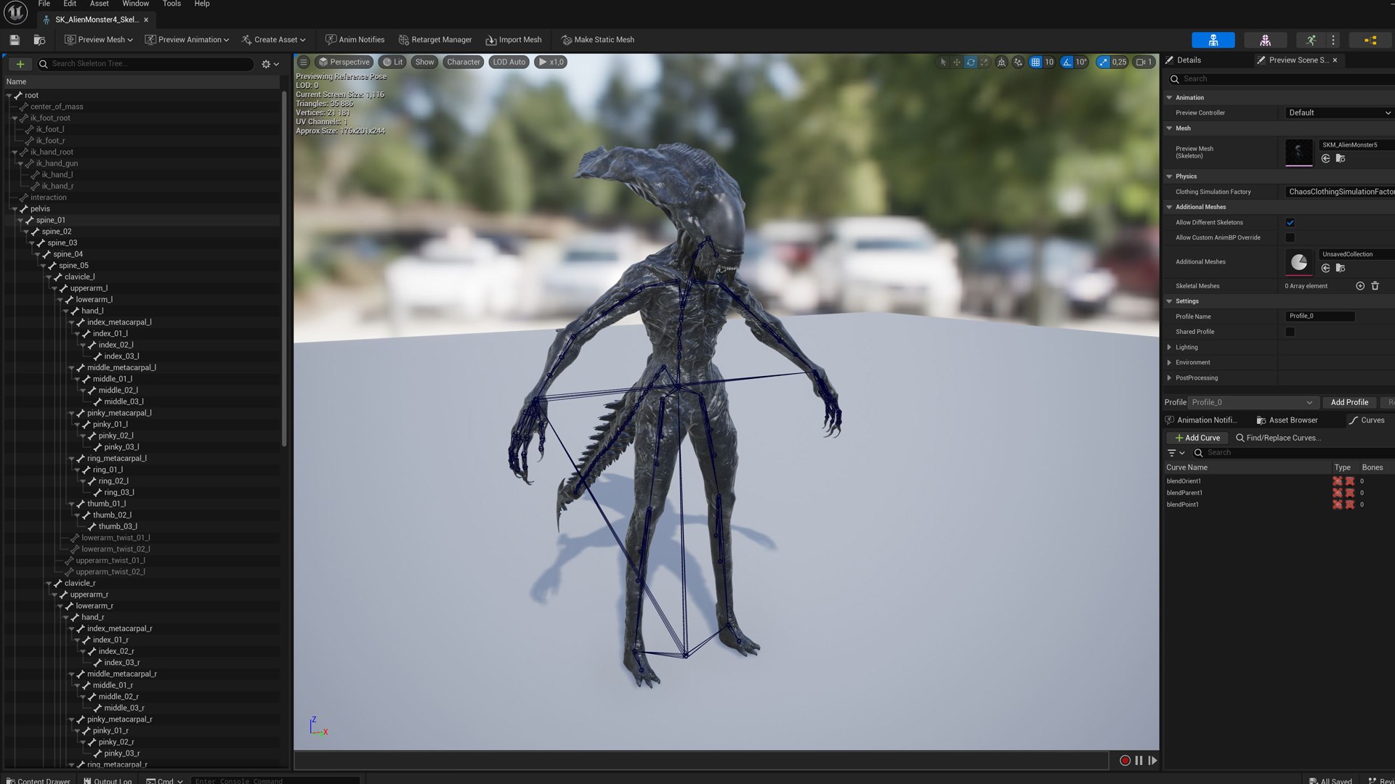Click the record animation button
This screenshot has width=1395, height=784.
click(1125, 761)
